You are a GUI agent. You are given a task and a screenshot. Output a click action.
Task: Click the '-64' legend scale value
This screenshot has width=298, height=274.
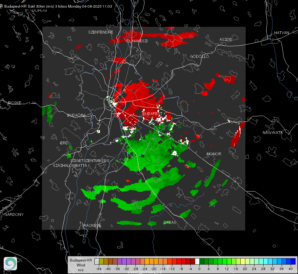[x=99, y=269]
